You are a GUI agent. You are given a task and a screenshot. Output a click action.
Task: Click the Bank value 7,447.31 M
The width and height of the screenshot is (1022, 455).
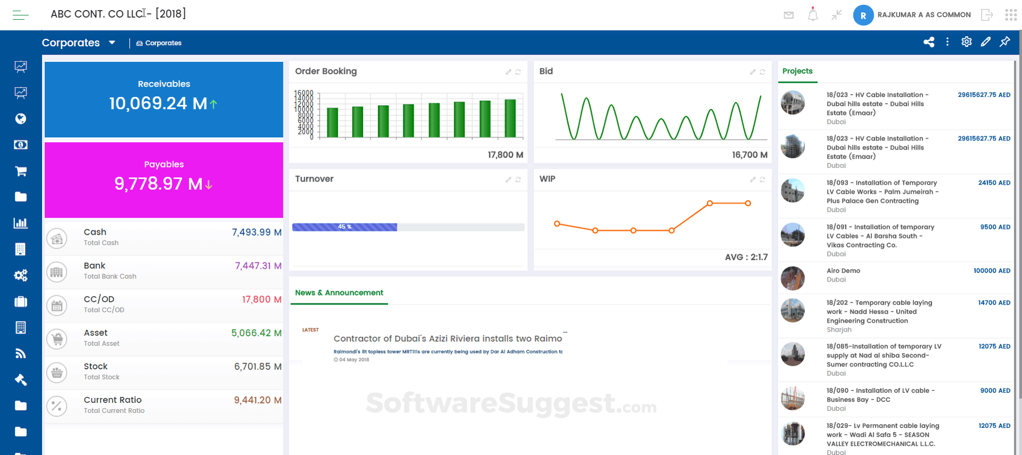point(258,266)
